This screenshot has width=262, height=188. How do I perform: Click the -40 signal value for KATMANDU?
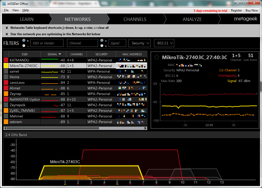pyautogui.click(x=62, y=60)
